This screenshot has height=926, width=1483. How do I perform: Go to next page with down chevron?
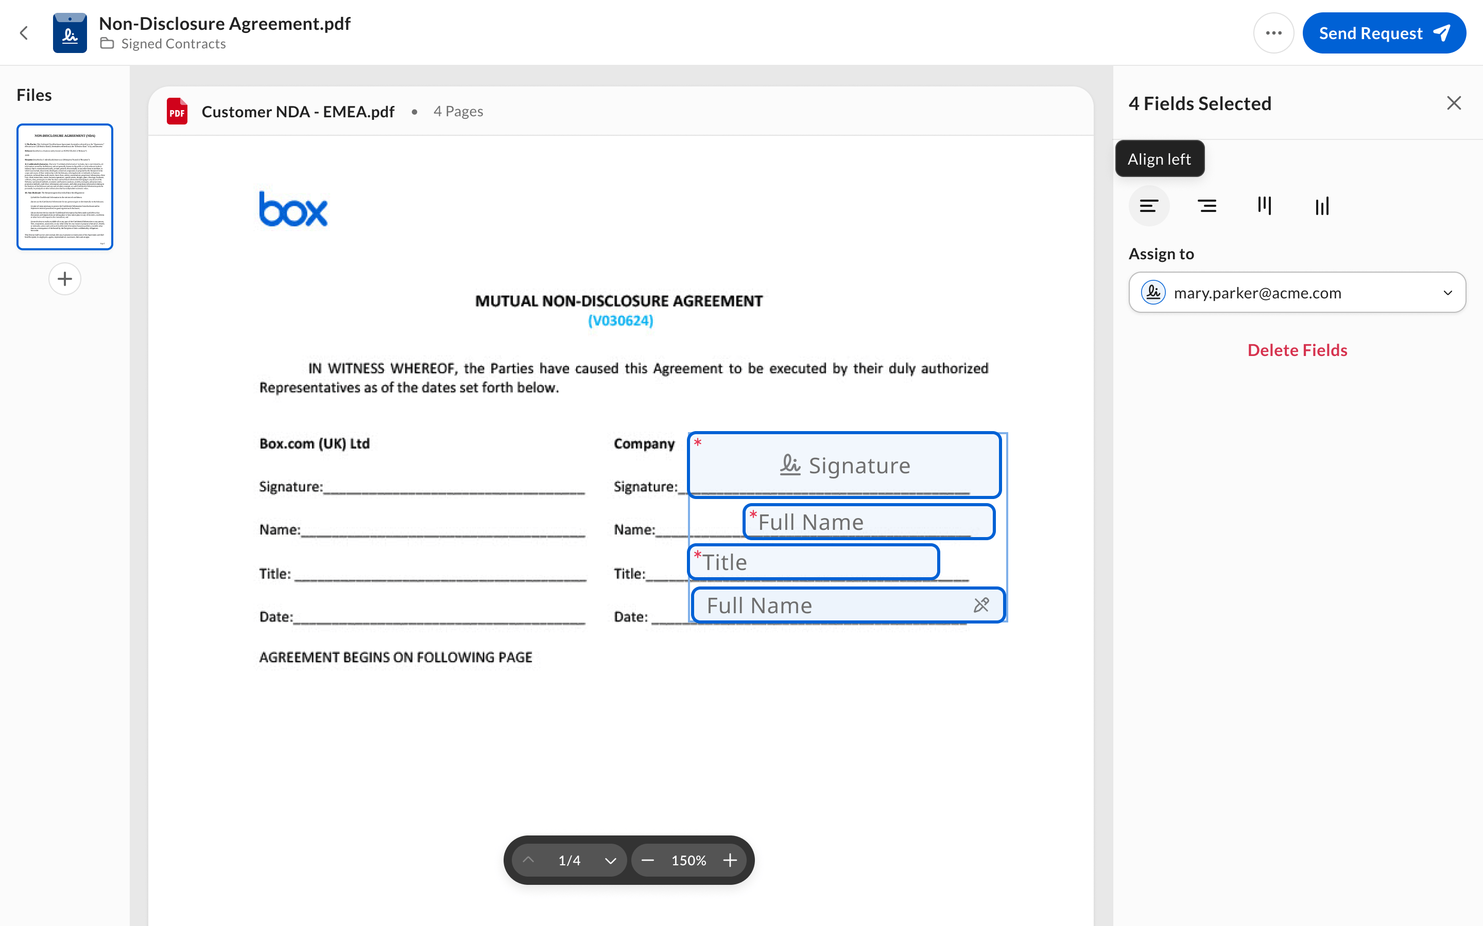point(610,860)
